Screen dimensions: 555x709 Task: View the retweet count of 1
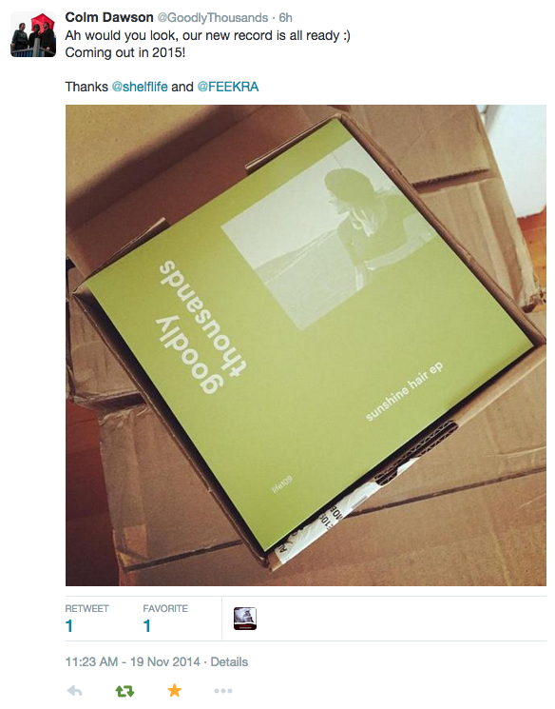coord(69,626)
